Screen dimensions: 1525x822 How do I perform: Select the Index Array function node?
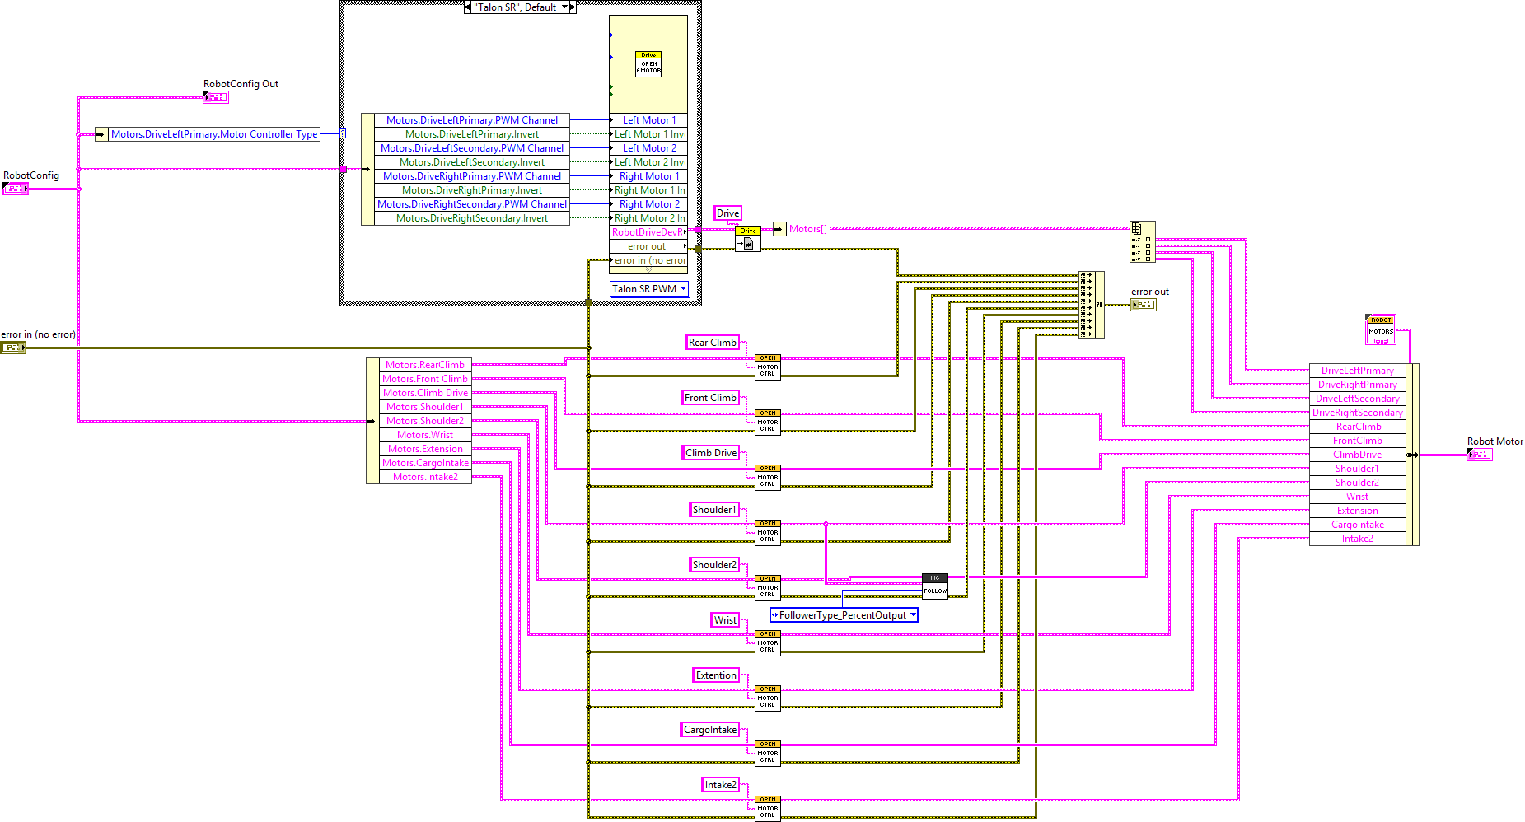point(1142,242)
